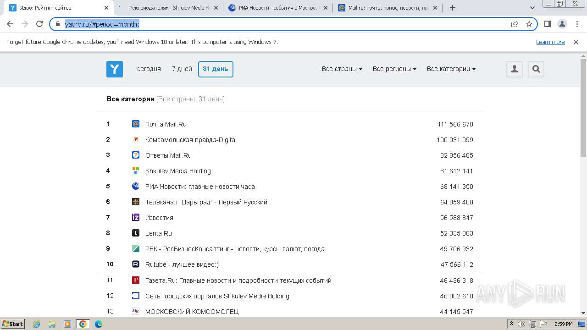Click the visitor count 111 566 670
This screenshot has height=330, width=587.
455,124
